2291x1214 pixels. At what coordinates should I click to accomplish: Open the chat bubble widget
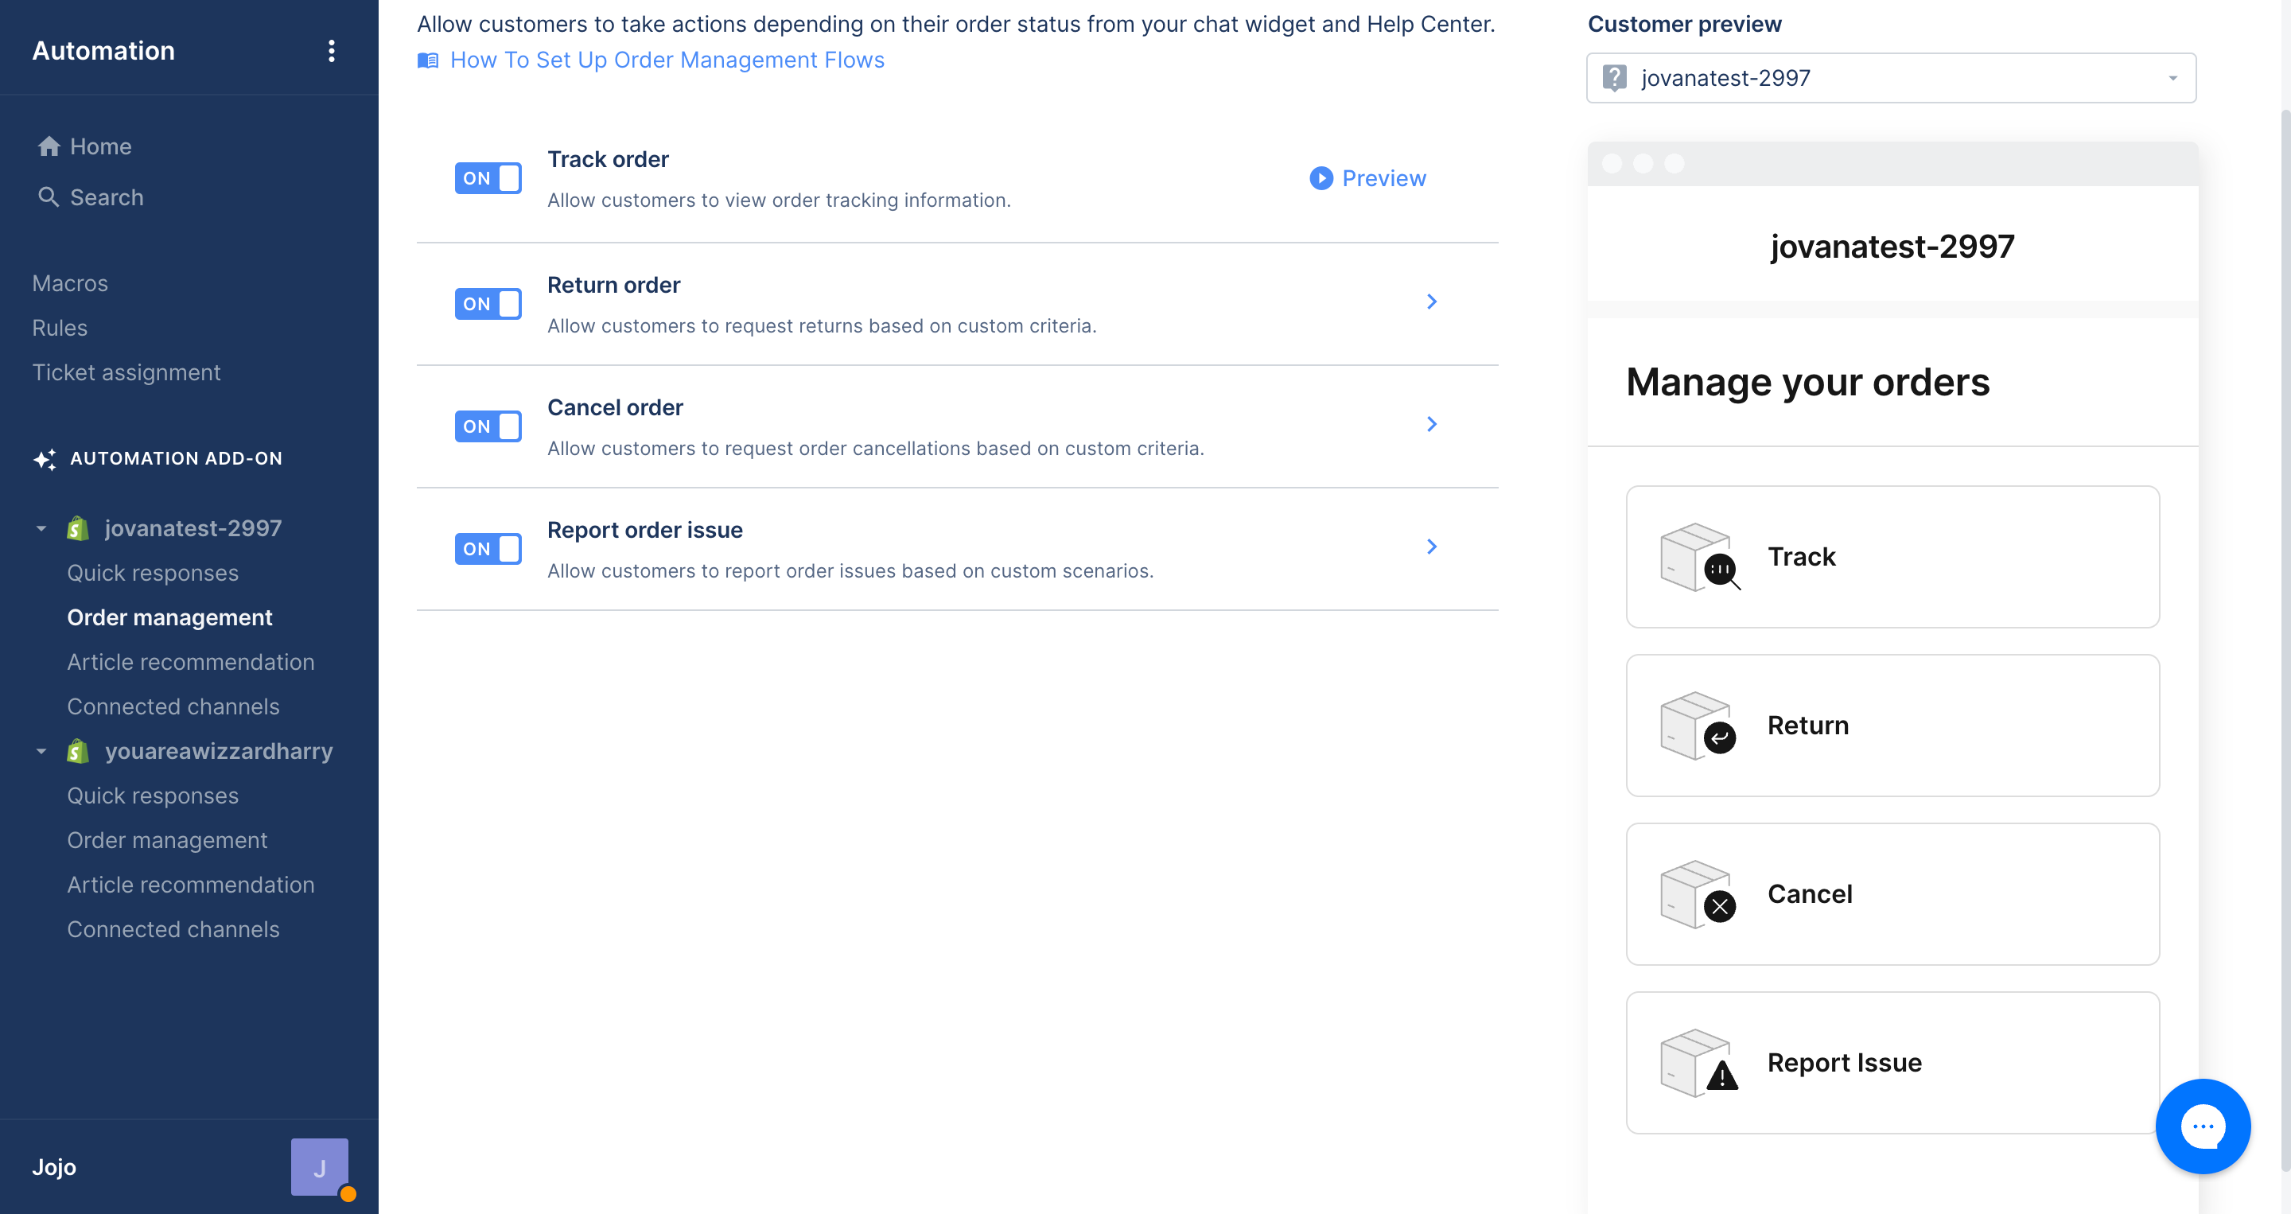(x=2202, y=1126)
